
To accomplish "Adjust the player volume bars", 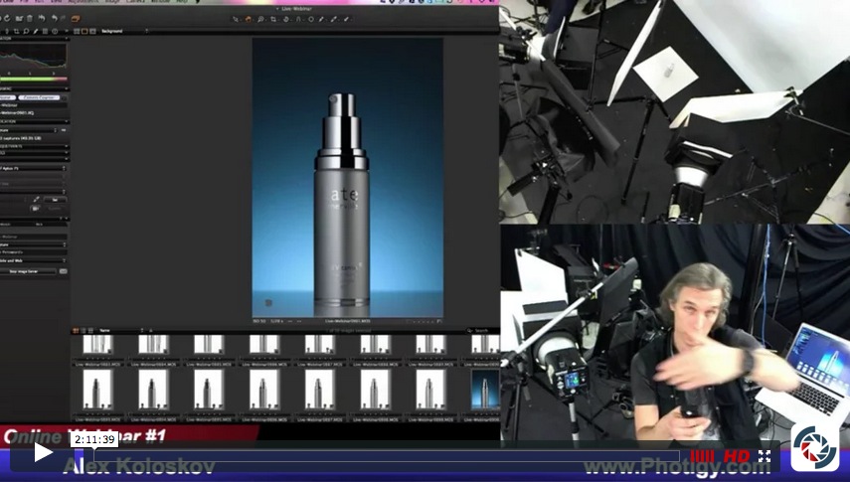I will [x=702, y=456].
